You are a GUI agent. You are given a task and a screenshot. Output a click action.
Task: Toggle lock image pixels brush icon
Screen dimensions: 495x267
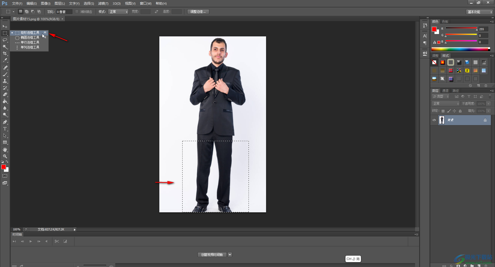click(x=449, y=111)
